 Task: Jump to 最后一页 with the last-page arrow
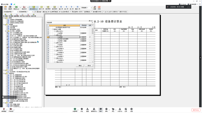(x=78, y=8)
